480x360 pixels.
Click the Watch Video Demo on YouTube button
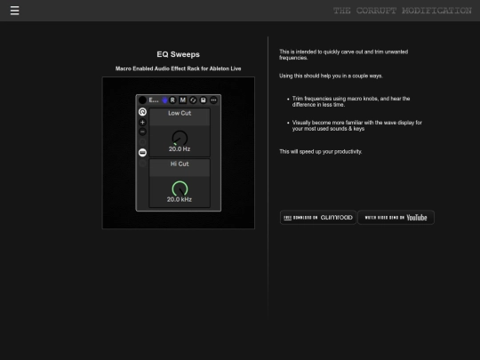(396, 218)
